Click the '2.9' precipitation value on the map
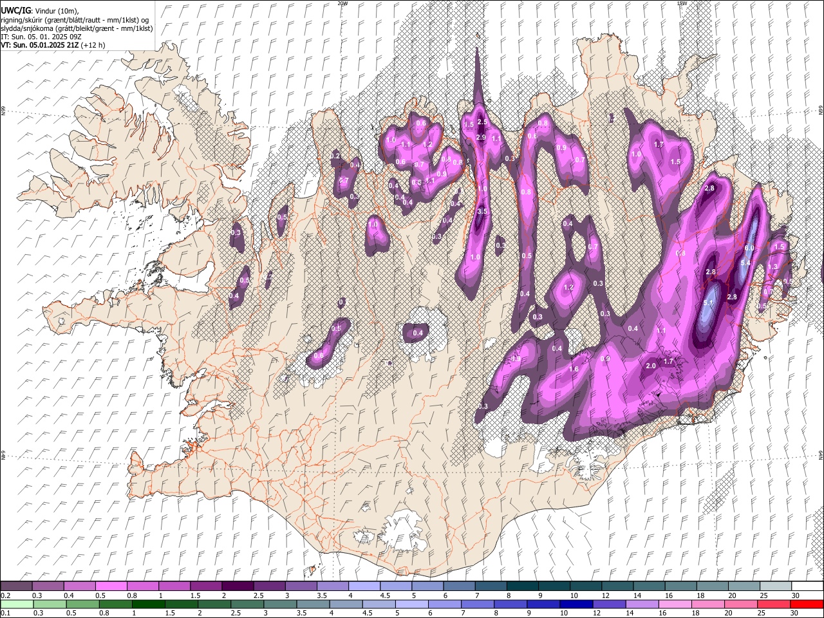The width and height of the screenshot is (824, 618). click(x=481, y=137)
